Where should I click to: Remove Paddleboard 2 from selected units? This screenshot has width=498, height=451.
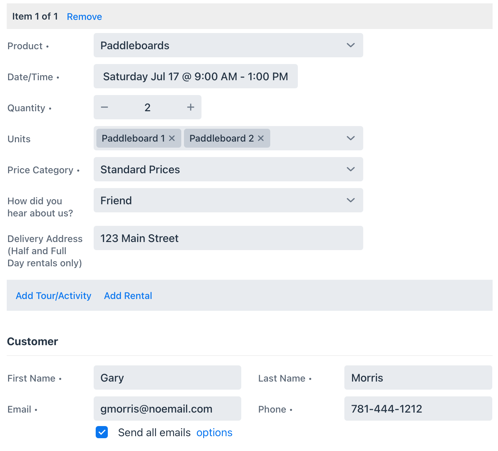click(x=261, y=138)
